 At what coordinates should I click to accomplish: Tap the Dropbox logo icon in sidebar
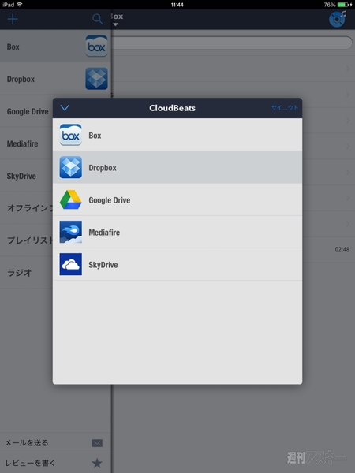point(96,78)
